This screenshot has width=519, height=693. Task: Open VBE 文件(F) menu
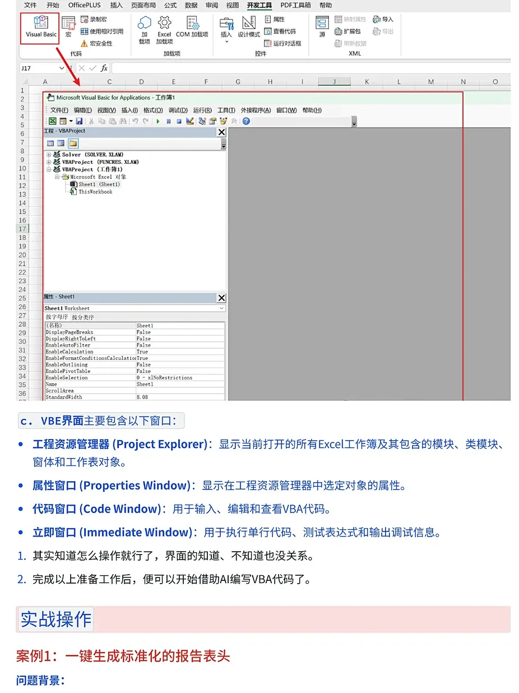point(59,110)
